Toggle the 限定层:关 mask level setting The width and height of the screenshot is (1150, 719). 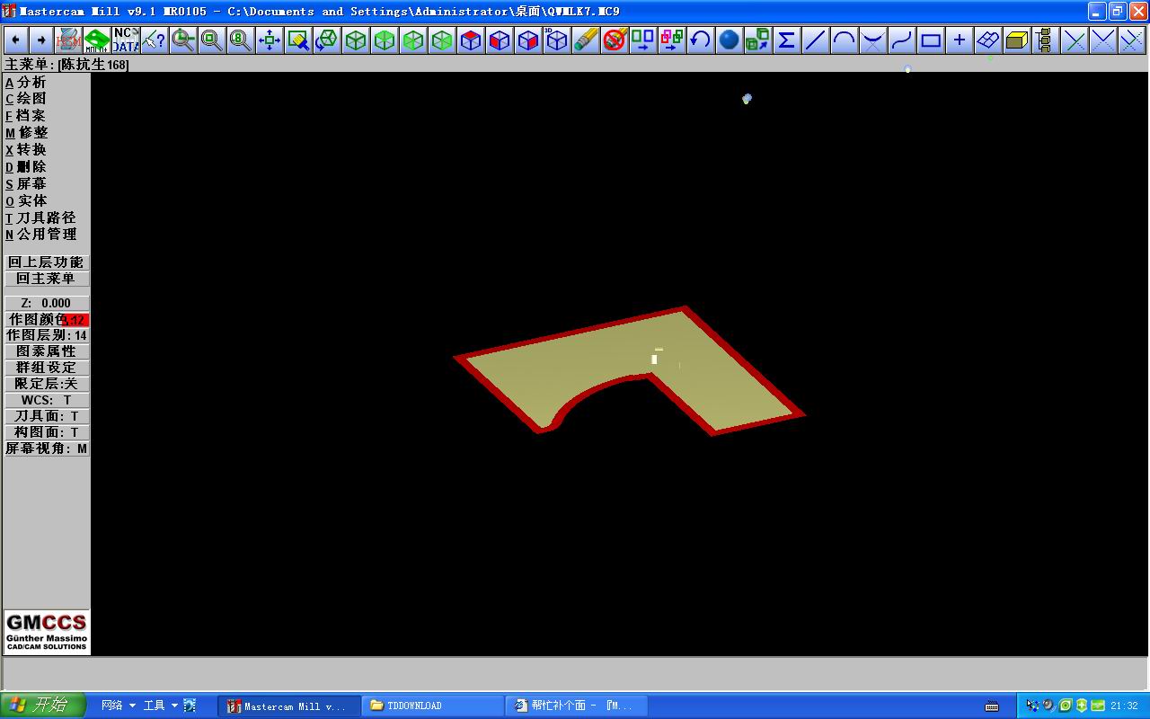point(46,384)
